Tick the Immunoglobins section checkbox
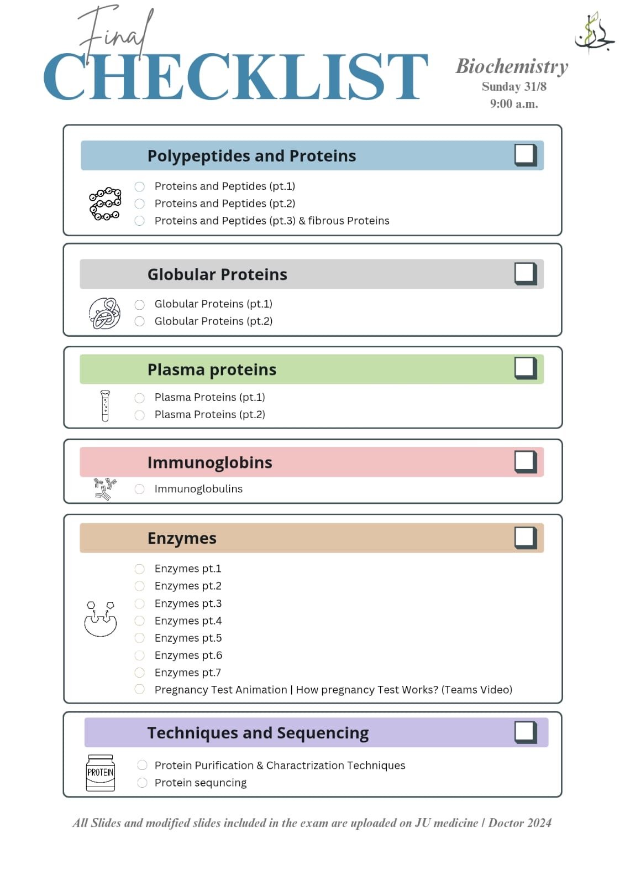 point(526,462)
